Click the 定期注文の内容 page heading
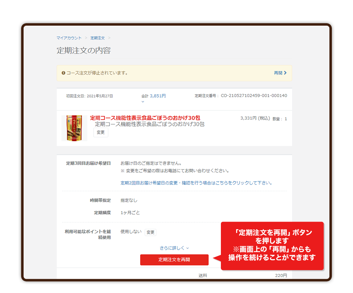This screenshot has width=353, height=293. click(x=84, y=50)
